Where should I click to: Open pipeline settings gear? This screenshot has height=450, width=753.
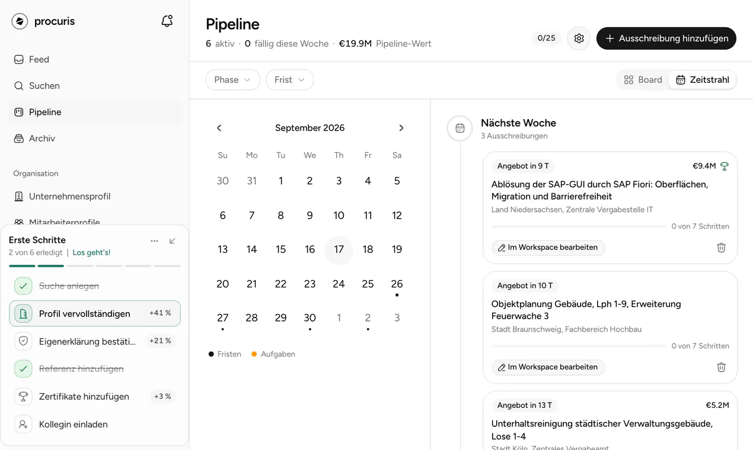(x=579, y=38)
